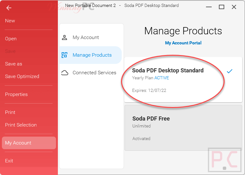Open the Connected Services tab label
Screen dimensions: 245x175
[x=94, y=73]
